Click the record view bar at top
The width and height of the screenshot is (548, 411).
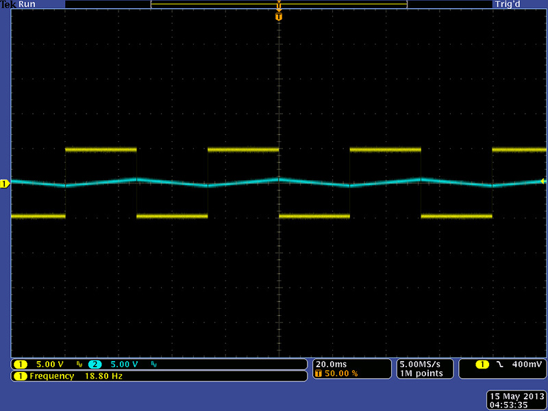278,4
